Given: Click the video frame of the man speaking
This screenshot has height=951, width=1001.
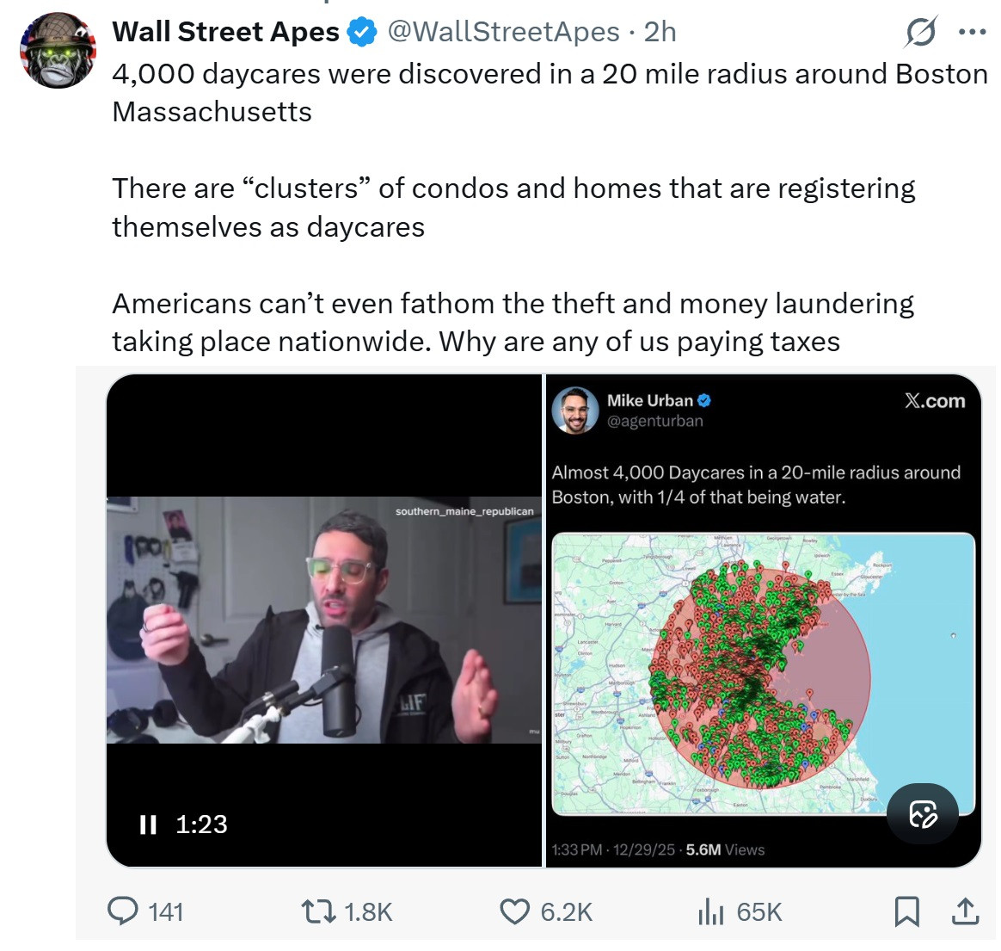Looking at the screenshot, I should click(x=323, y=620).
